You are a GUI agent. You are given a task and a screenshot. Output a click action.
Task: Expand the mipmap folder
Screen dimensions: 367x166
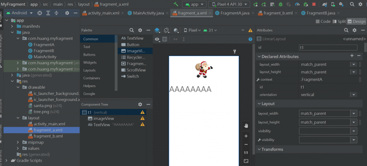(18, 142)
